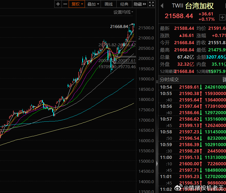
Task: Click the 内盘 label
Action: tap(201, 64)
